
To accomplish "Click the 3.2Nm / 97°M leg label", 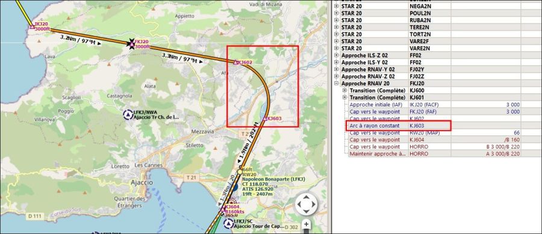I will (81, 40).
